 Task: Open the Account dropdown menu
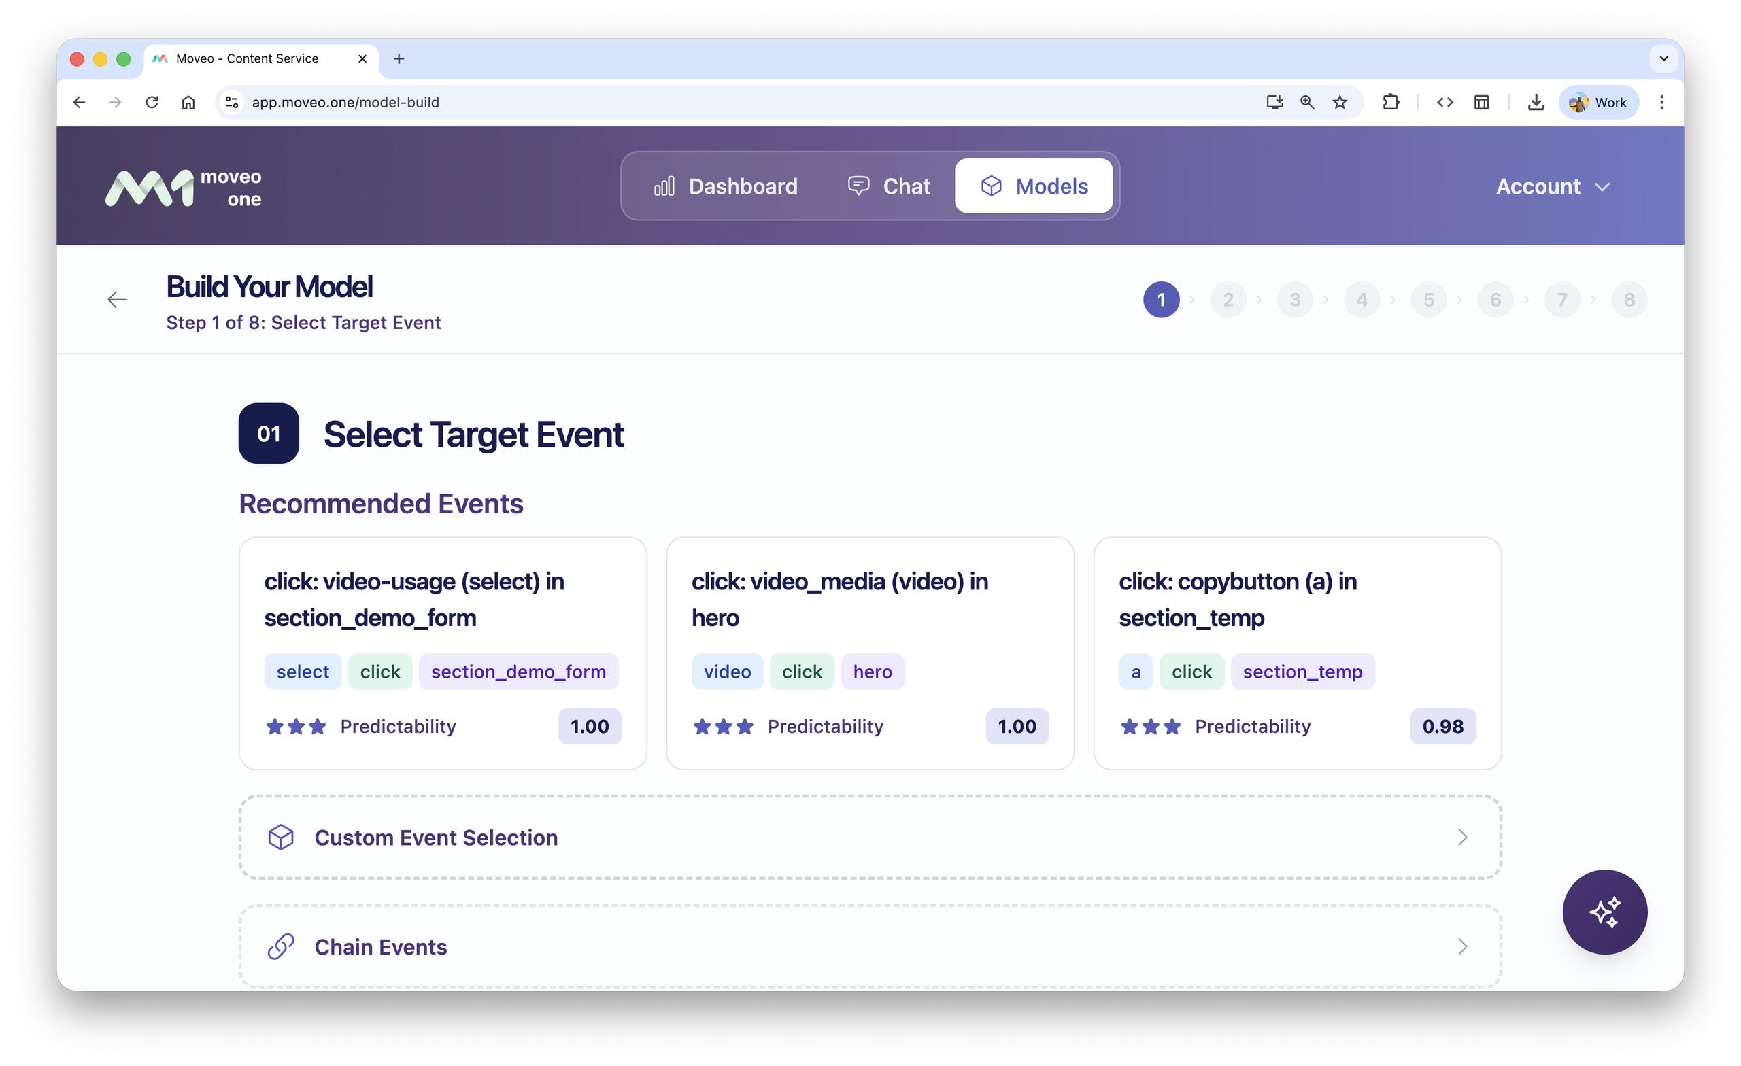pyautogui.click(x=1553, y=186)
